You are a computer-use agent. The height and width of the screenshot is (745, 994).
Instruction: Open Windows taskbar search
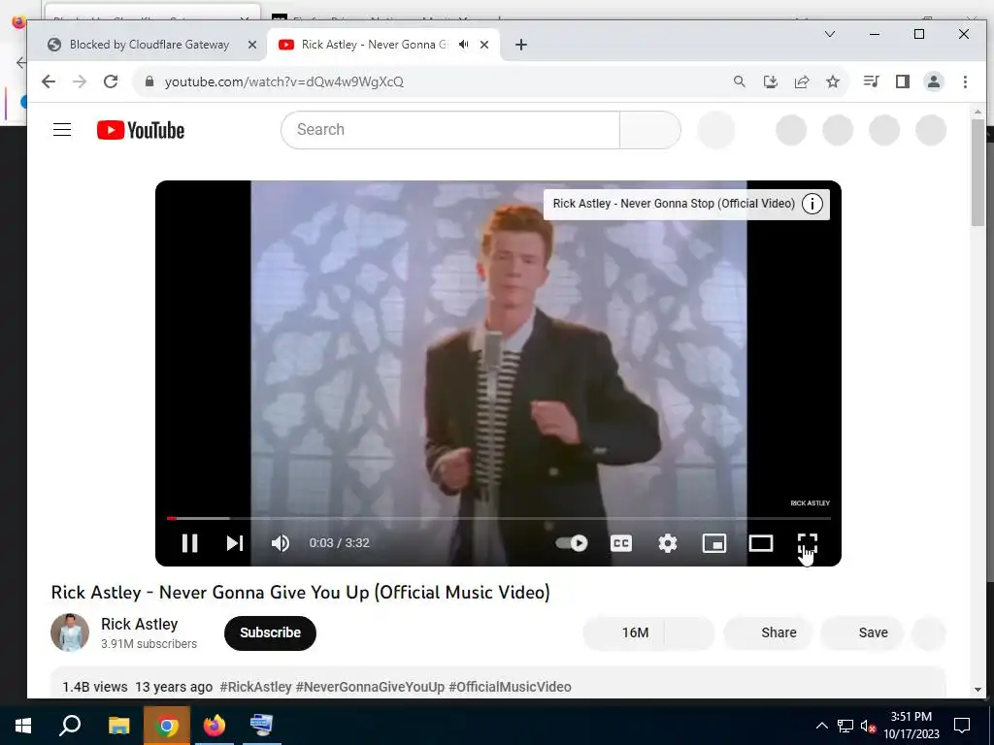click(70, 726)
